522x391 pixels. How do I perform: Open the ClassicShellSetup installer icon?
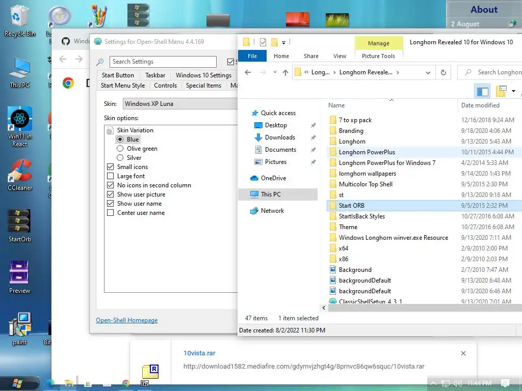coord(332,301)
